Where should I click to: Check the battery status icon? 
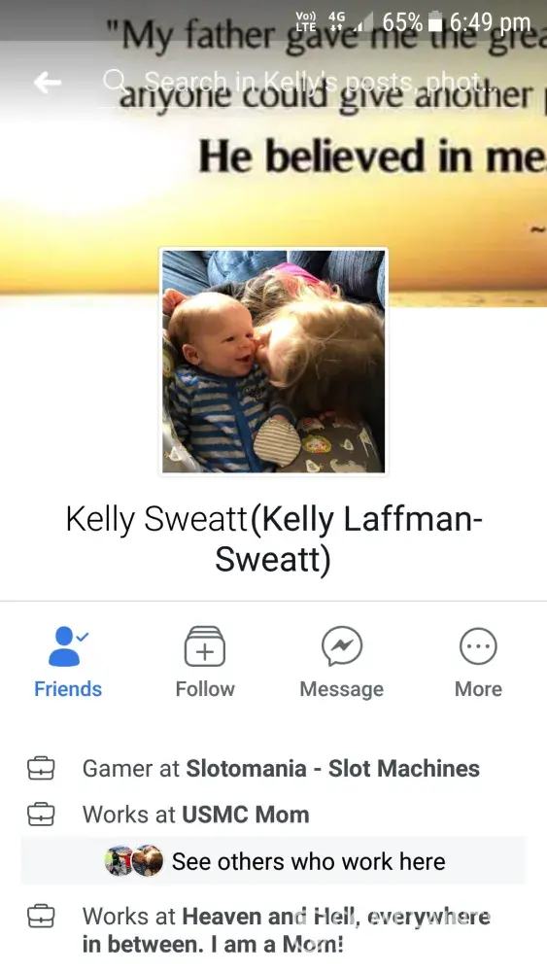(435, 22)
